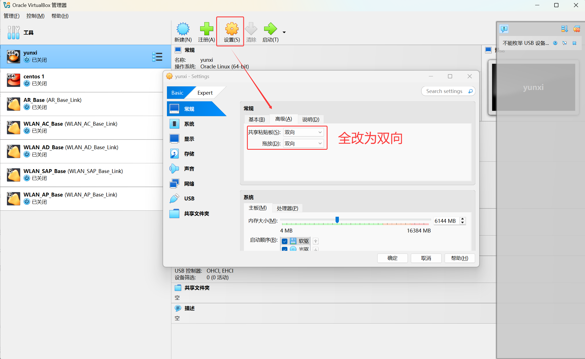Select the 存储 storage category in settings sidebar

tap(196, 154)
